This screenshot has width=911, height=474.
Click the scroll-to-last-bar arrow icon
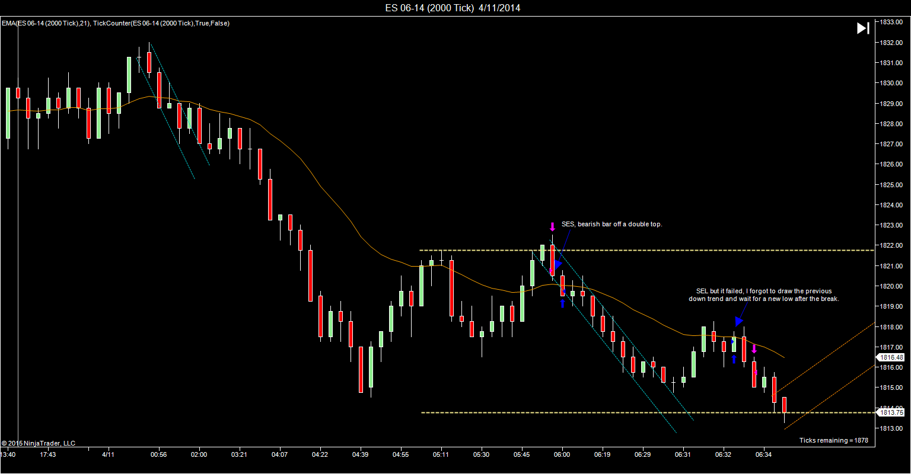pos(863,28)
